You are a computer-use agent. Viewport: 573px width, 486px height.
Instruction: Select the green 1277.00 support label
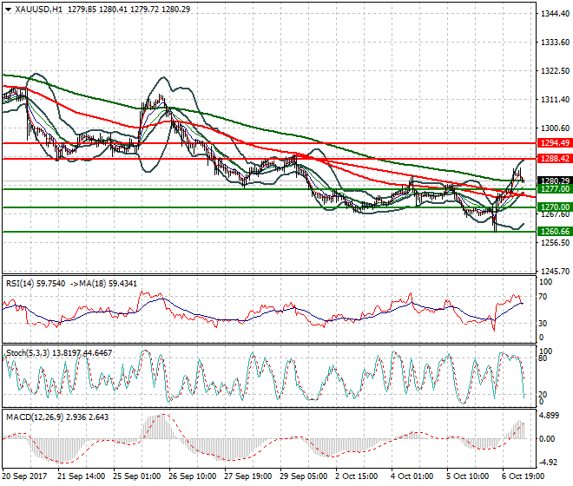pyautogui.click(x=555, y=189)
